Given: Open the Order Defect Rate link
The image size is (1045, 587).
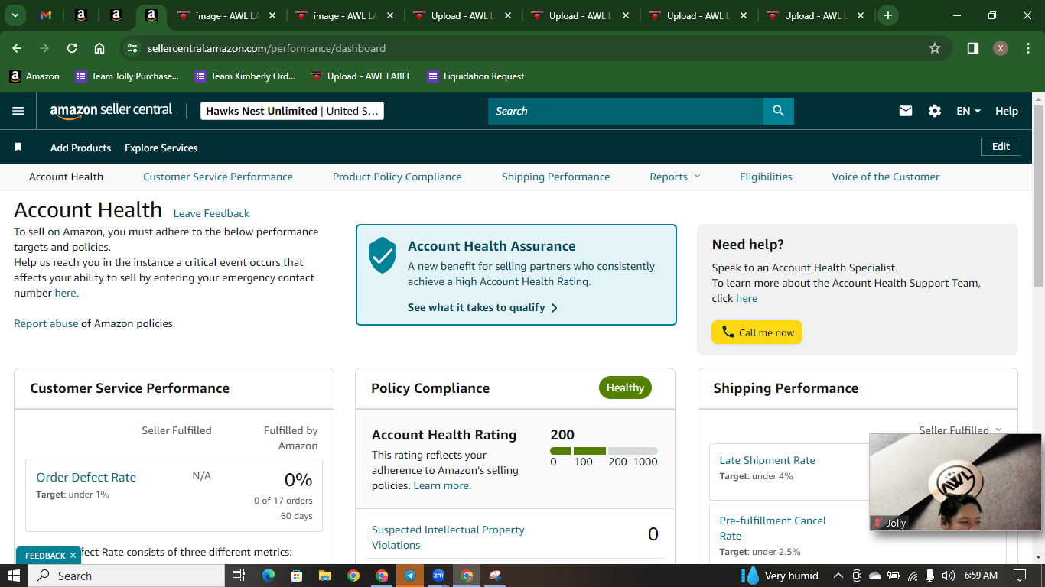Looking at the screenshot, I should 86,477.
